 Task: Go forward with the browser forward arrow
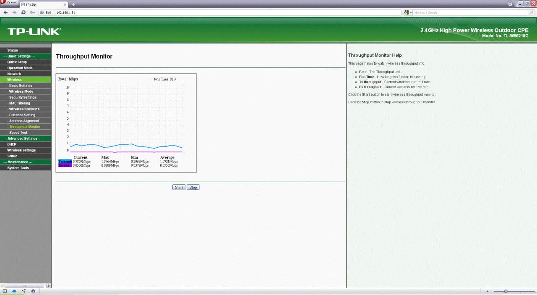(x=15, y=13)
